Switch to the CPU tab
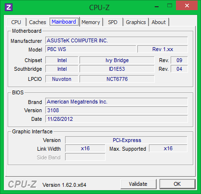Screen dimensions: 201x194 click(x=16, y=22)
